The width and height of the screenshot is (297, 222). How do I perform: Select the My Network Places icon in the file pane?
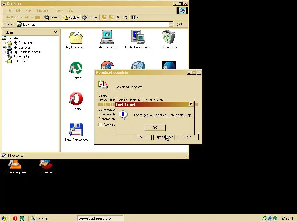tap(138, 40)
